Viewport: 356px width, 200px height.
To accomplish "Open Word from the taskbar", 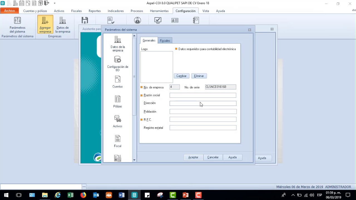I will (x=122, y=195).
